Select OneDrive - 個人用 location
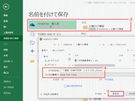The height and width of the screenshot is (101, 135). pos(52,25)
